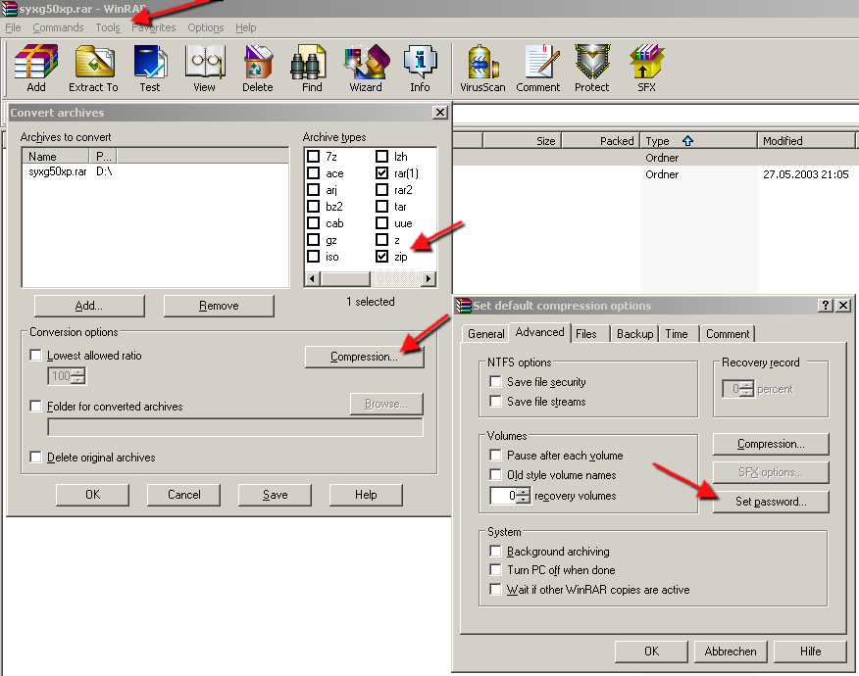Image resolution: width=859 pixels, height=676 pixels.
Task: Click Cancel in Convert archives dialog
Action: [x=184, y=495]
